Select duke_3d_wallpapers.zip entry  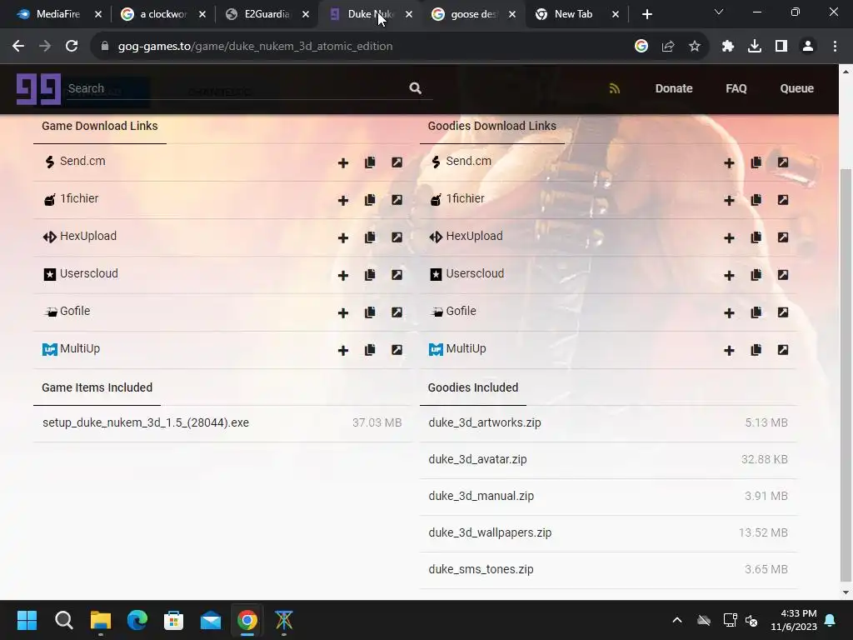608,532
